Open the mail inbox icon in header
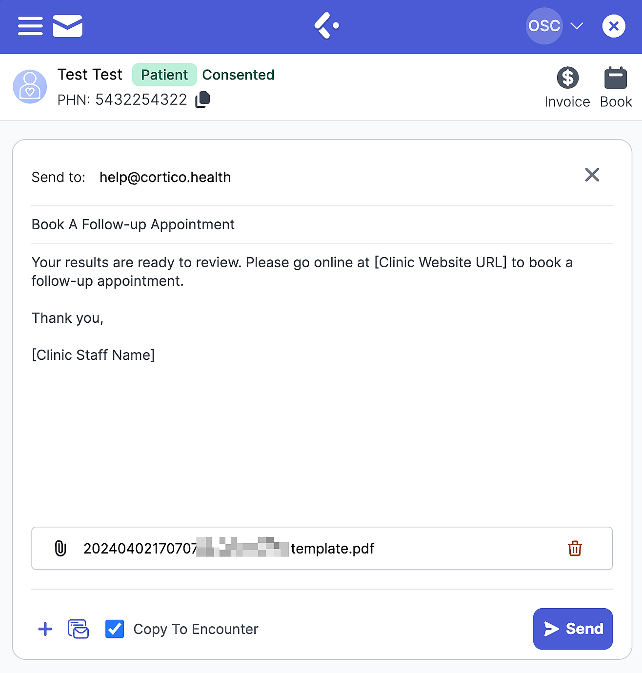The height and width of the screenshot is (673, 642). 67,26
